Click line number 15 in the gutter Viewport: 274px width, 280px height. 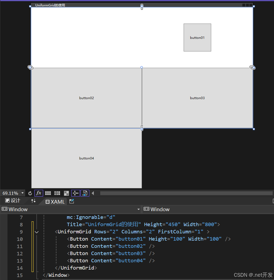tap(20, 275)
